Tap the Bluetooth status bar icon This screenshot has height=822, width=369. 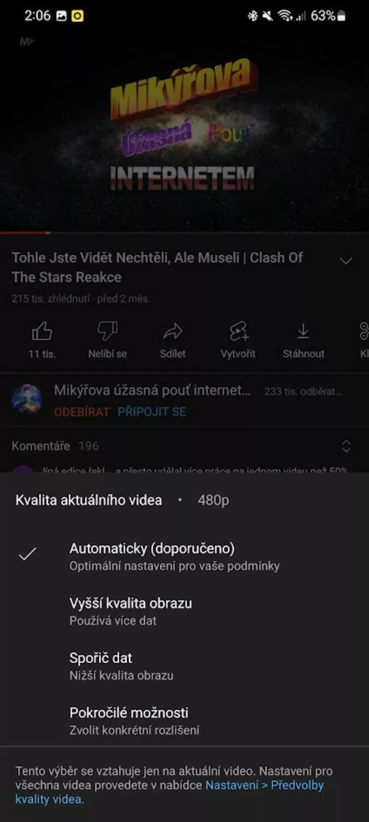coord(252,16)
